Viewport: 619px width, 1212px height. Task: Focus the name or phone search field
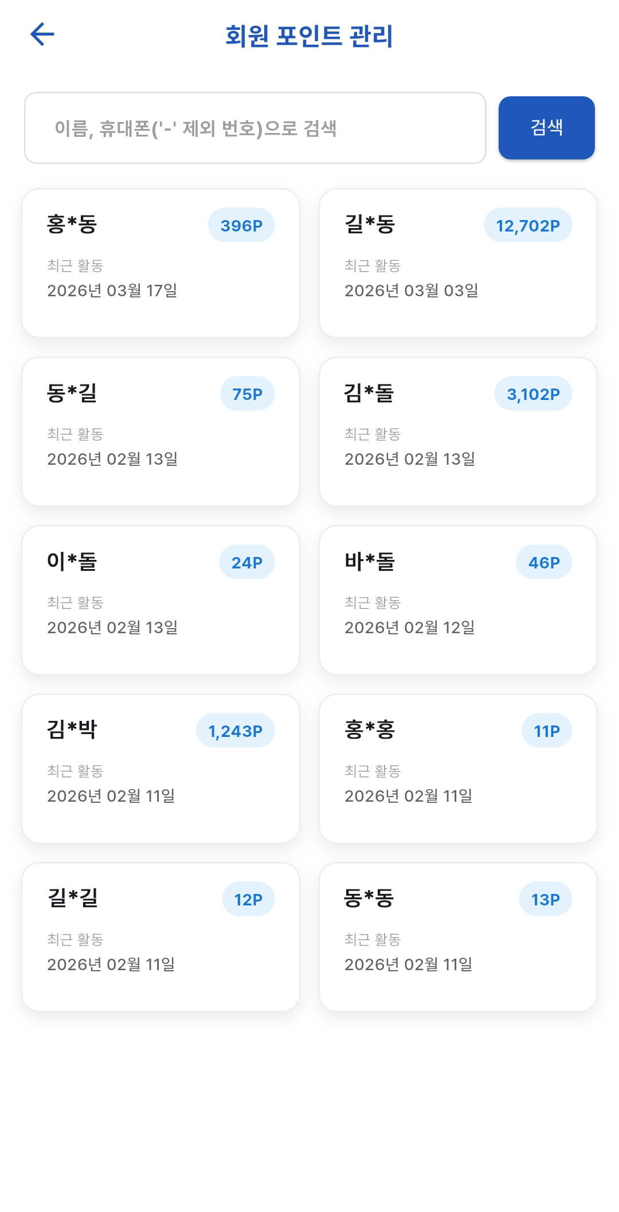pos(255,128)
